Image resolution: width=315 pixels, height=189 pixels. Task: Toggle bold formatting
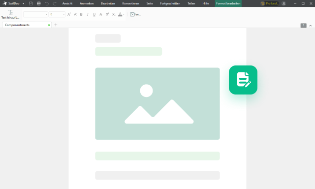[x=81, y=14]
